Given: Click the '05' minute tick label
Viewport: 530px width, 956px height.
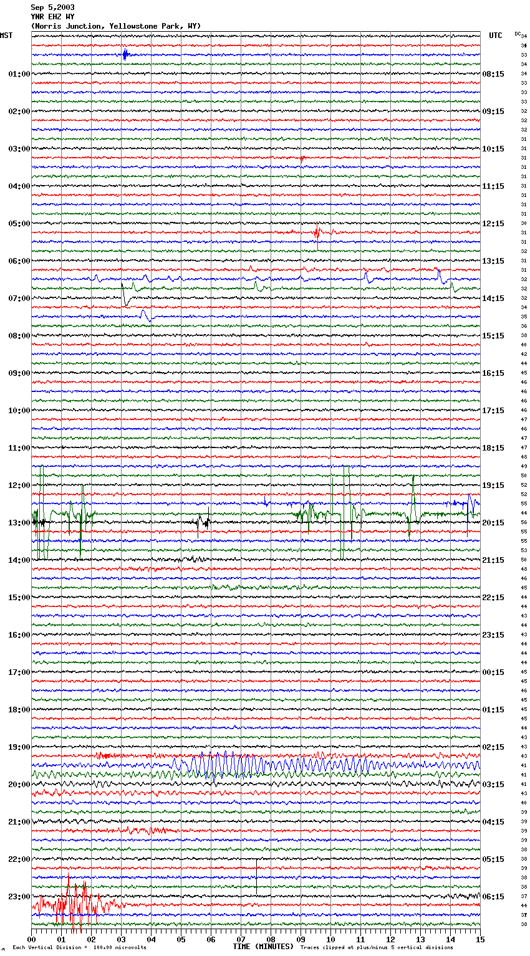Looking at the screenshot, I should coord(181,939).
